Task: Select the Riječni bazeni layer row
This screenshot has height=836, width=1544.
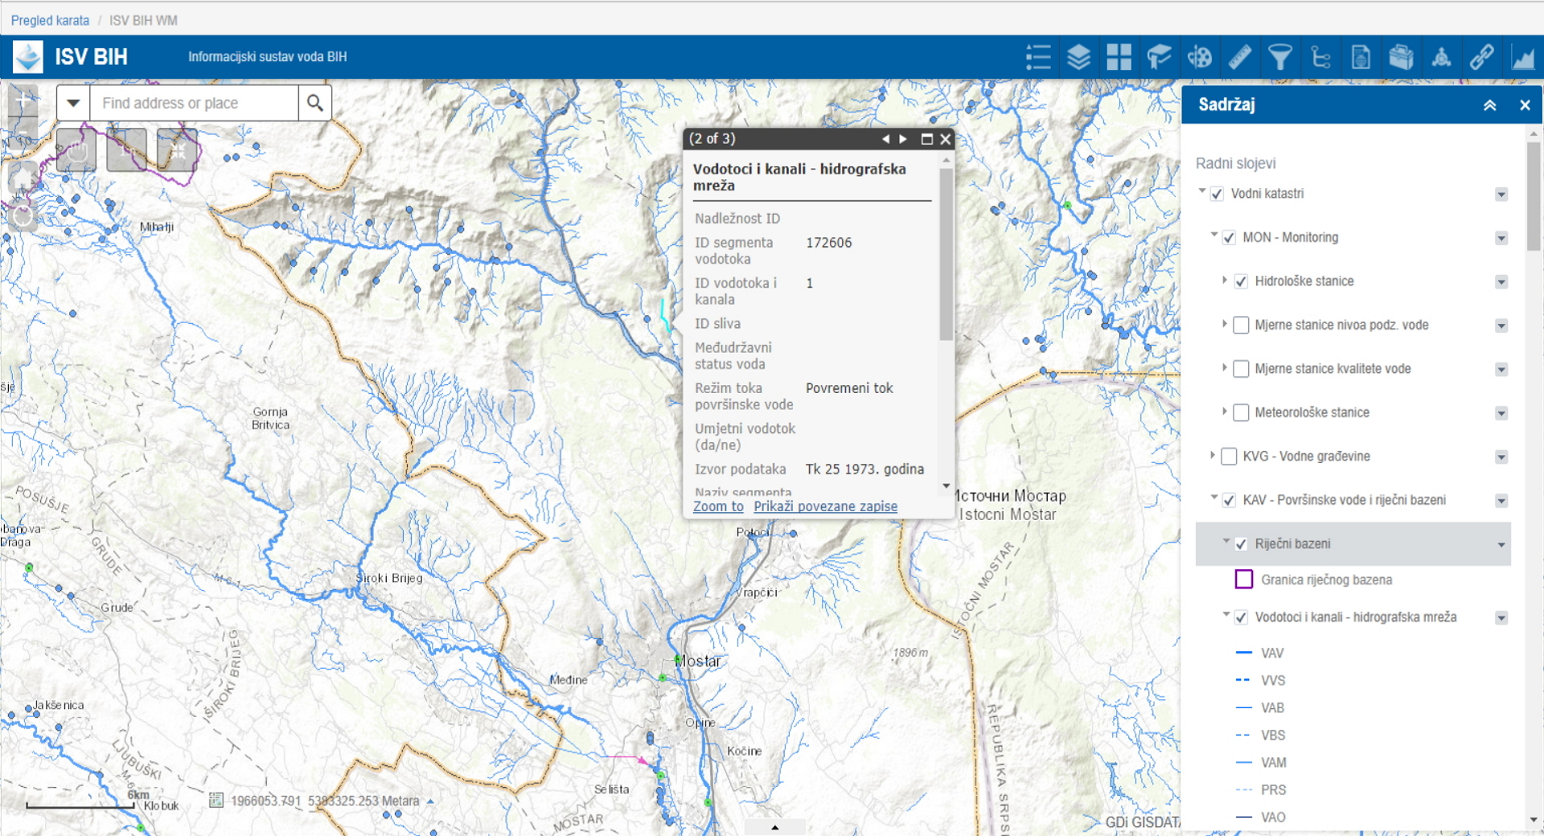Action: click(1353, 544)
